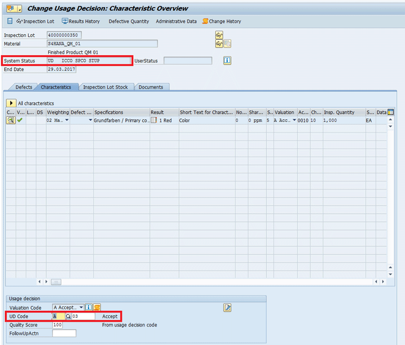Image resolution: width=405 pixels, height=345 pixels.
Task: Click the UD Code search help icon
Action: [68, 316]
